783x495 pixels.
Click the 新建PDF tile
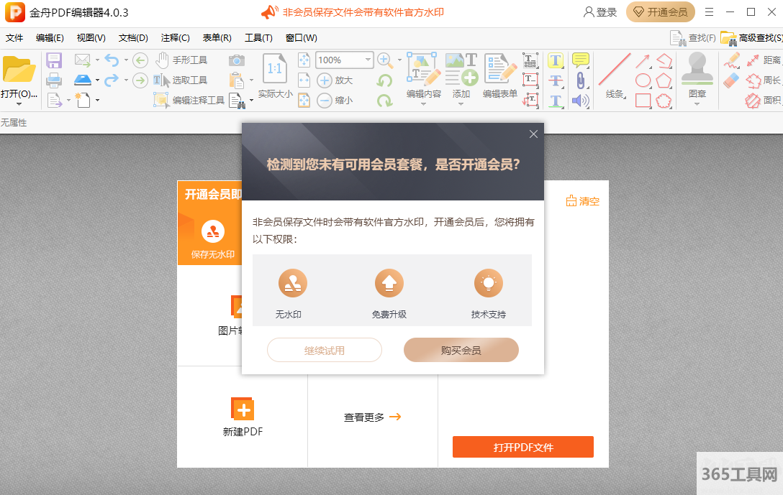243,417
